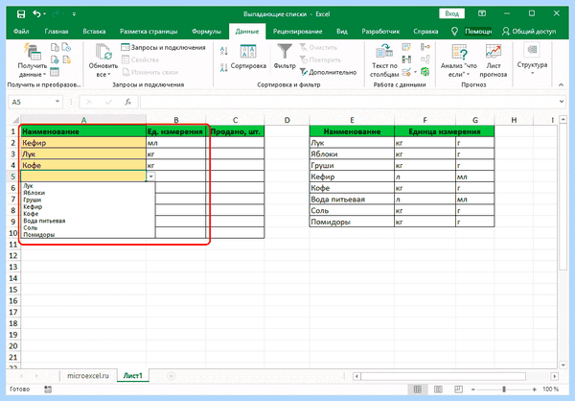Click the document-with-cylinder connections icon
The image size is (575, 401).
(66, 59)
